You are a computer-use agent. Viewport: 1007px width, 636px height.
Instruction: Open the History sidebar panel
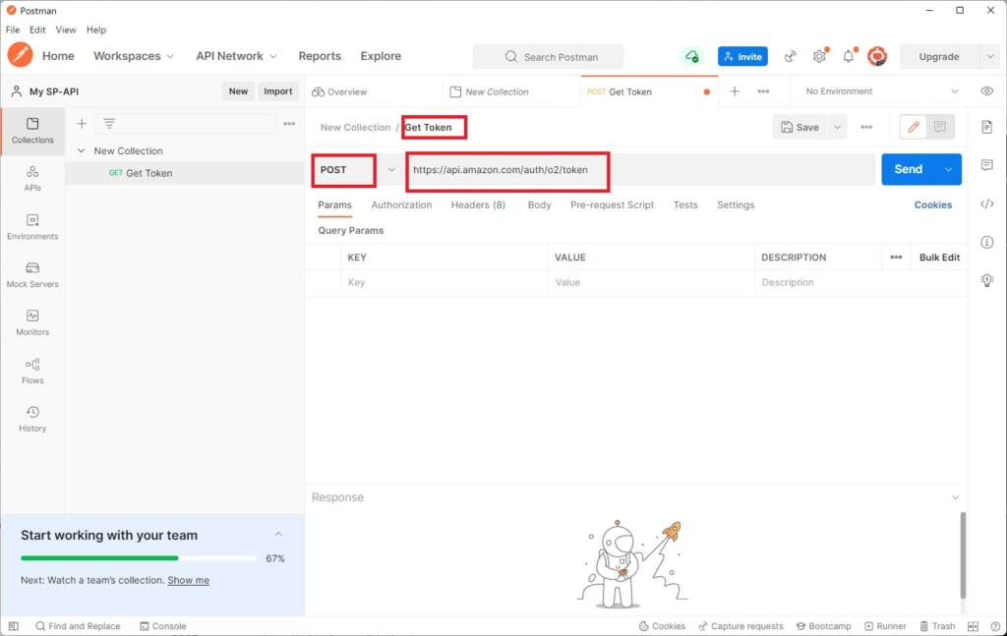point(32,419)
